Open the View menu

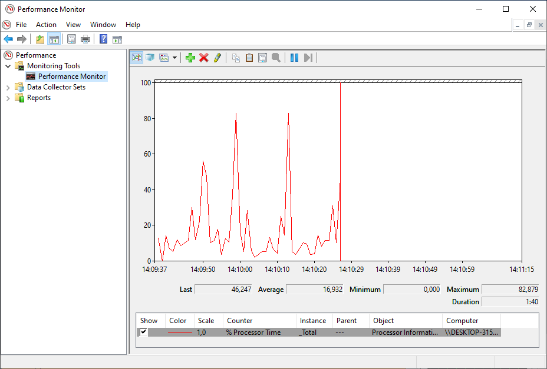[73, 24]
